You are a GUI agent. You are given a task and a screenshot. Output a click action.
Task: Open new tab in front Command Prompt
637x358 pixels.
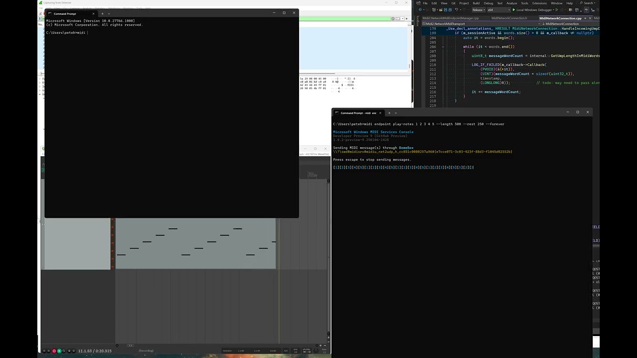tap(102, 13)
